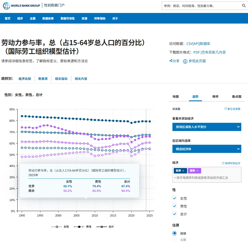
Task: Click the 参观此页面 link text
Action: (197, 61)
